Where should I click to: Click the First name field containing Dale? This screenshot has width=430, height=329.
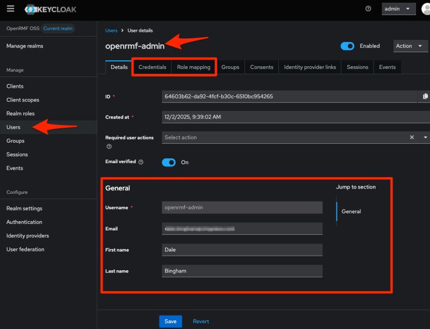click(x=242, y=250)
